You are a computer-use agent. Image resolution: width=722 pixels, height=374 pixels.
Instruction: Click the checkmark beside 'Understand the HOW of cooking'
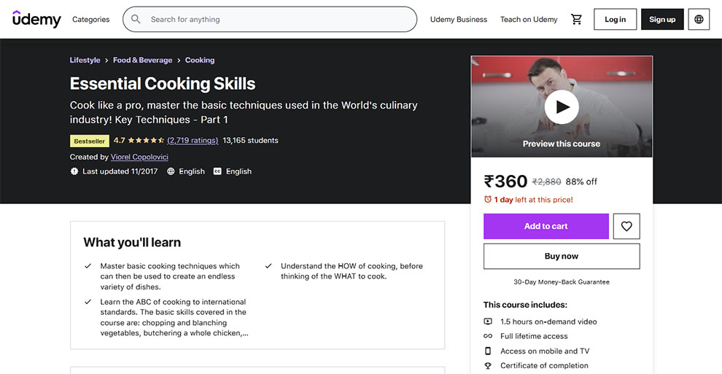[268, 266]
